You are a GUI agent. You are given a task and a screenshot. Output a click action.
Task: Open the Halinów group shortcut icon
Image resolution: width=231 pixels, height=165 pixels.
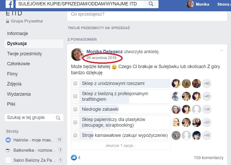click(x=8, y=140)
